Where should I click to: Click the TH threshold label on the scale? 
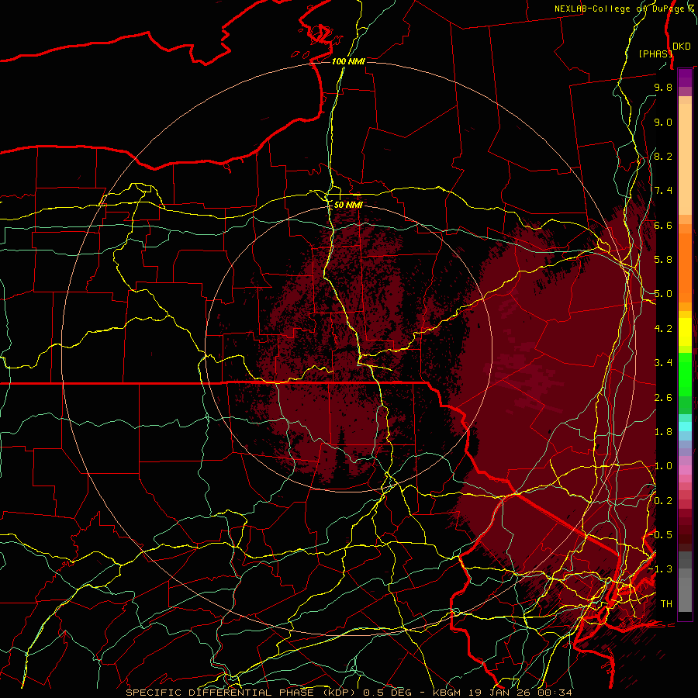(x=666, y=604)
